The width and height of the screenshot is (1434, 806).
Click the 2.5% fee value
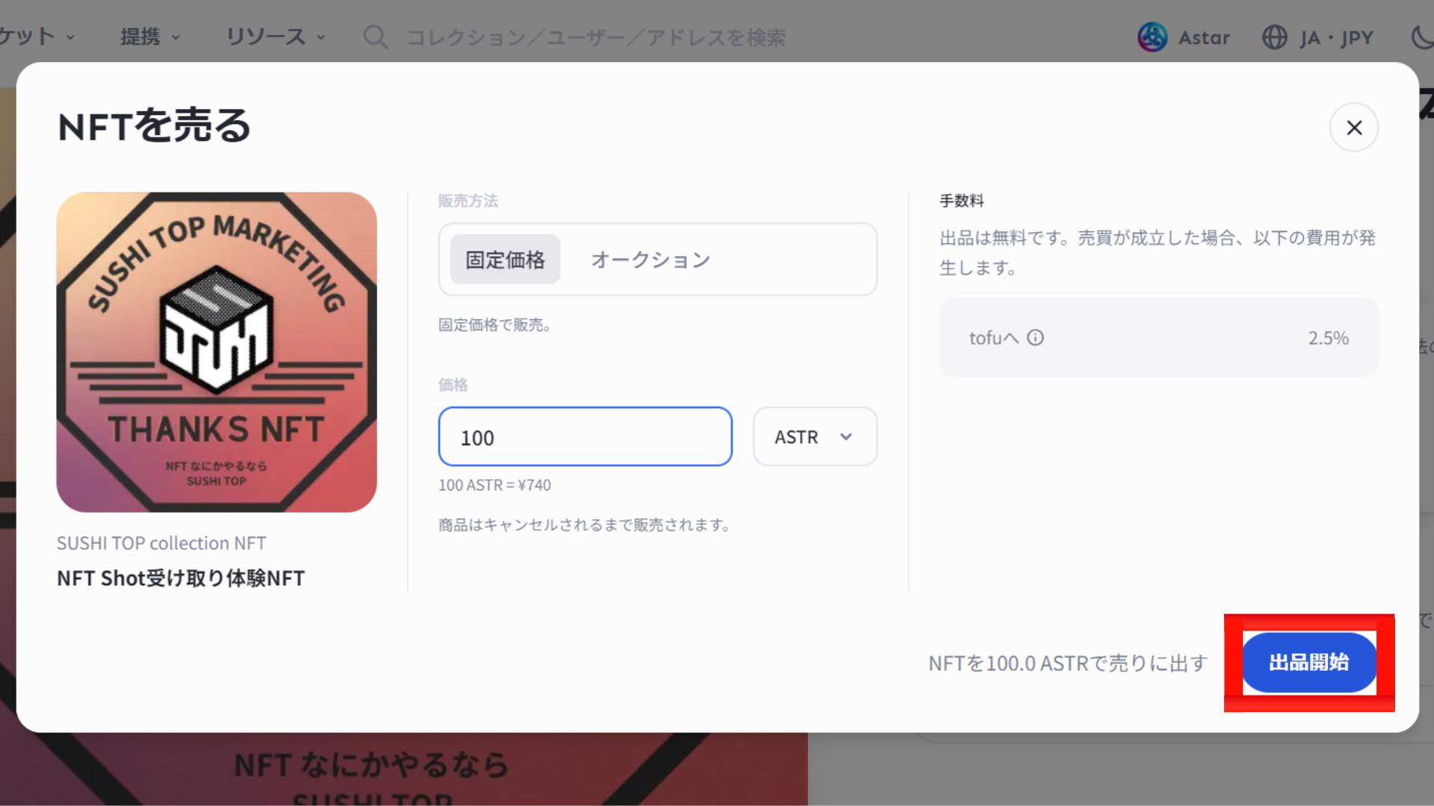(x=1328, y=338)
